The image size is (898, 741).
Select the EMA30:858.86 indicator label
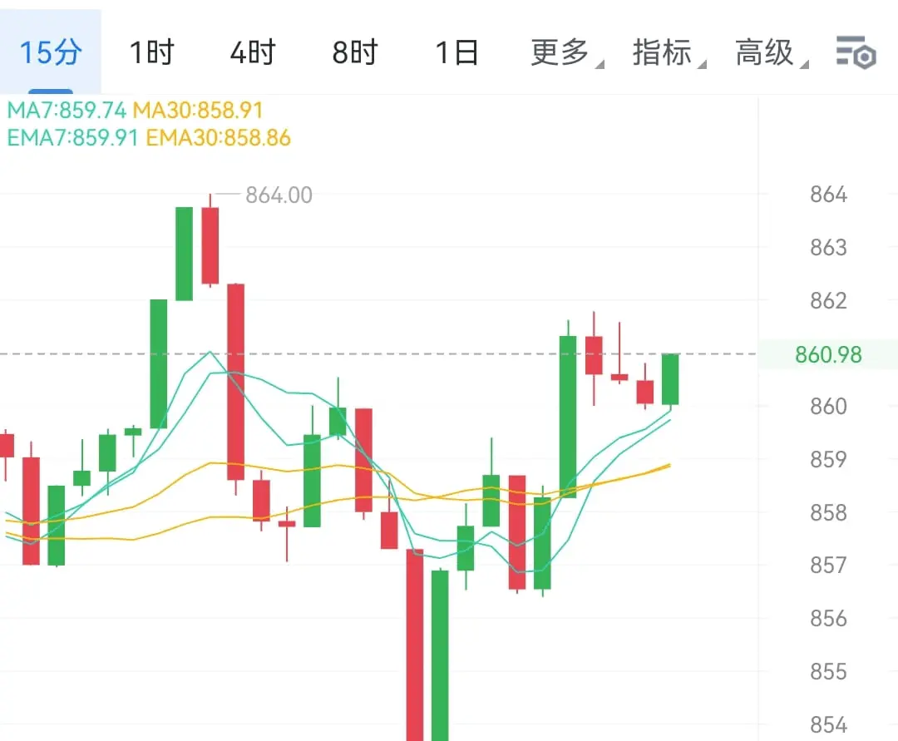[x=218, y=138]
